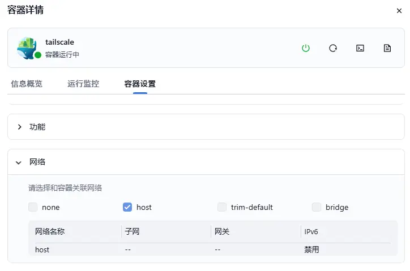The height and width of the screenshot is (271, 410).
Task: Open the container log document icon
Action: (387, 48)
